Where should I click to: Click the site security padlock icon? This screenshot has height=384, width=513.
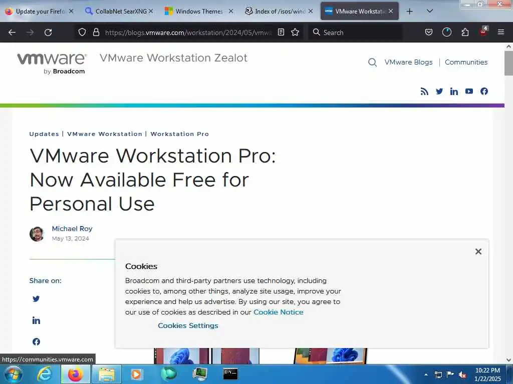[96, 32]
